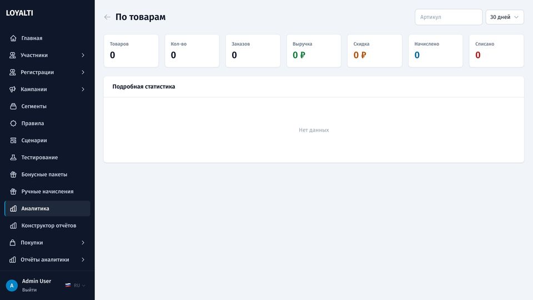Open the 30 дней period dropdown
The width and height of the screenshot is (533, 300).
(x=505, y=17)
